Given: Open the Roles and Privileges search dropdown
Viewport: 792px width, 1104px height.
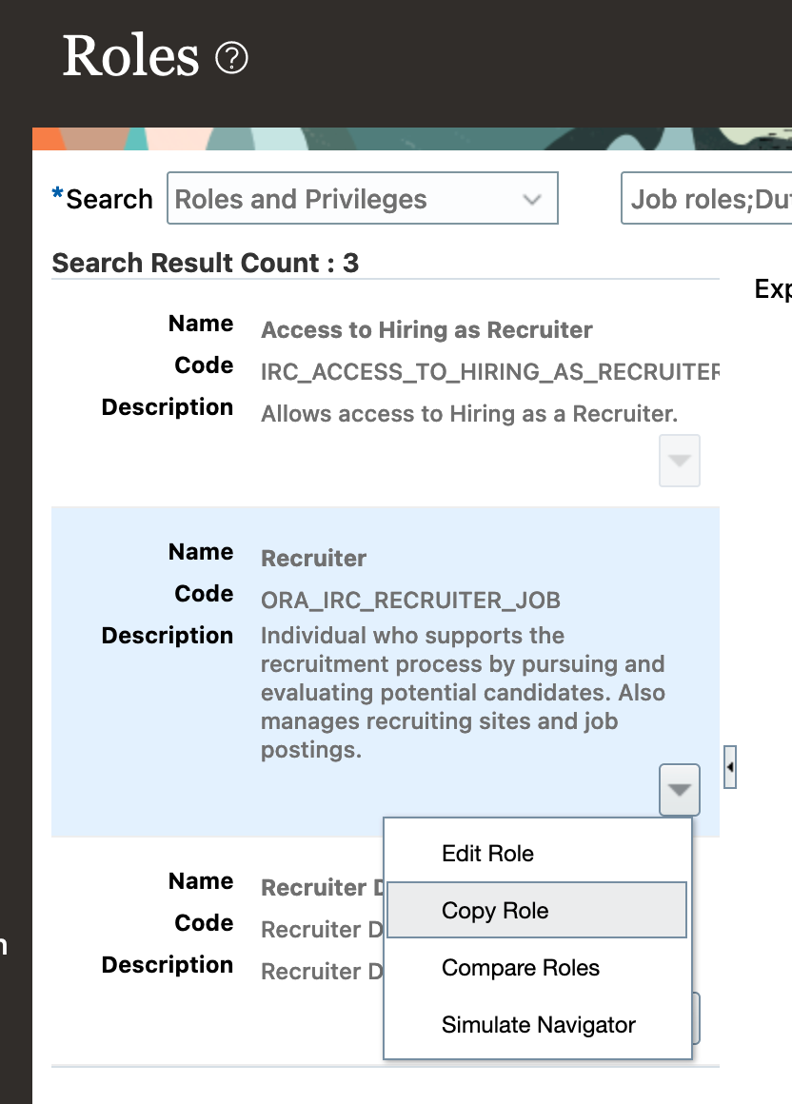Looking at the screenshot, I should point(363,199).
